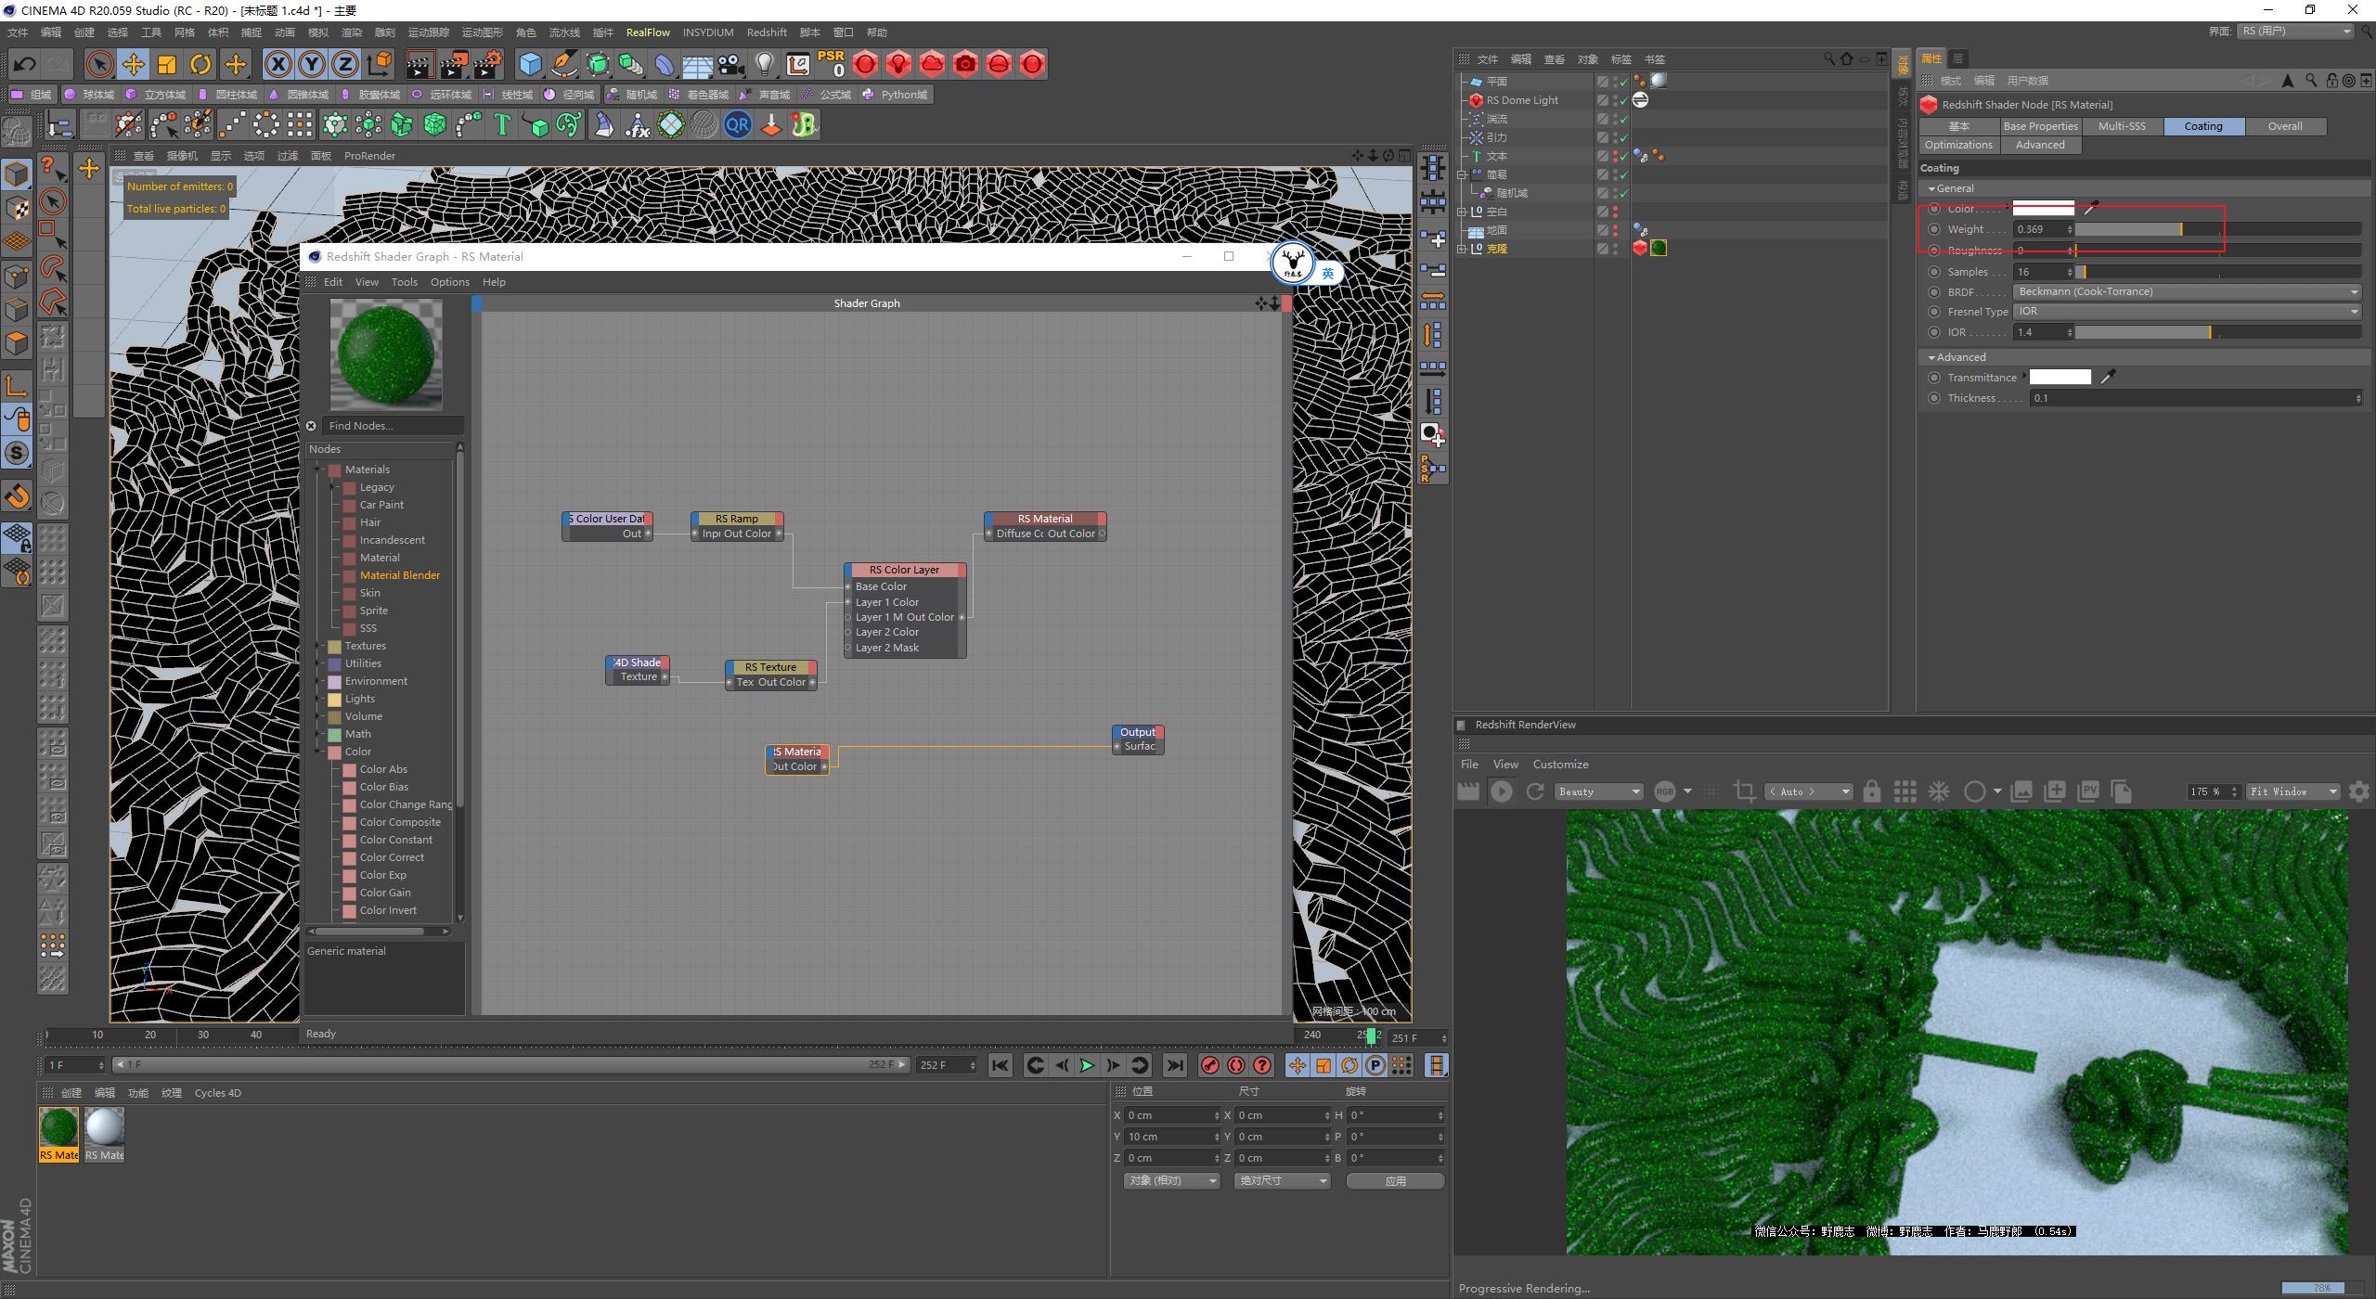Image resolution: width=2376 pixels, height=1299 pixels.
Task: Lock the render view with the padlock icon
Action: tap(1872, 791)
